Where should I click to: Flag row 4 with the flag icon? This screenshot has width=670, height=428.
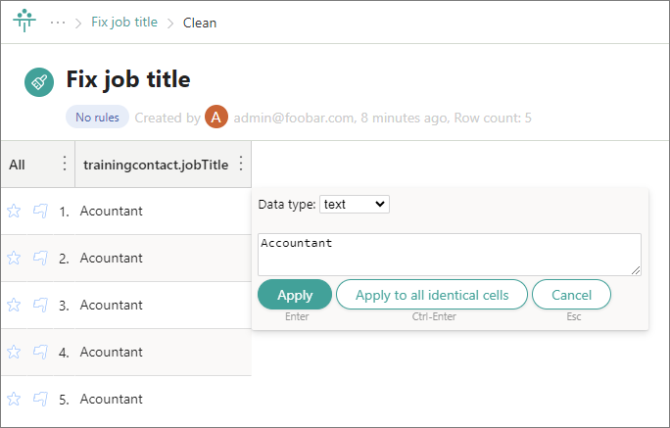(40, 352)
